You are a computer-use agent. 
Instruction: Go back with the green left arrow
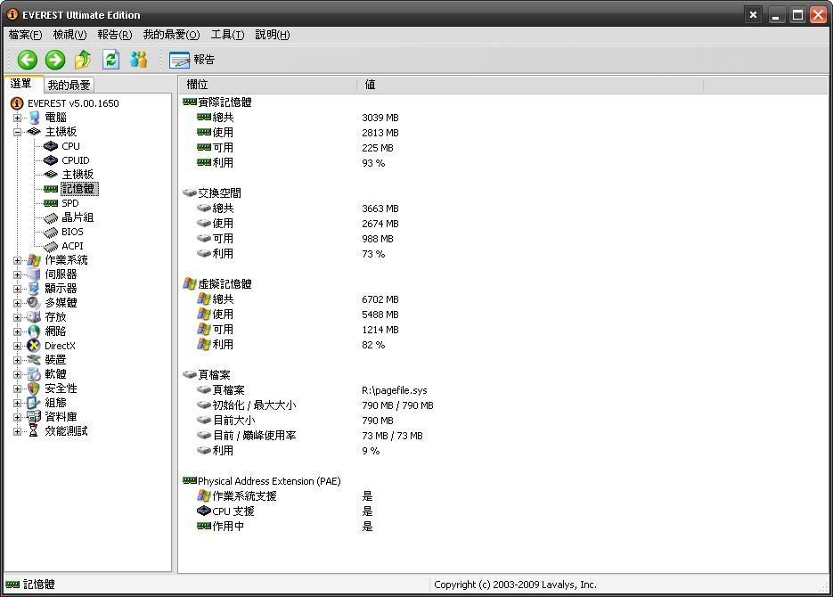click(x=27, y=60)
